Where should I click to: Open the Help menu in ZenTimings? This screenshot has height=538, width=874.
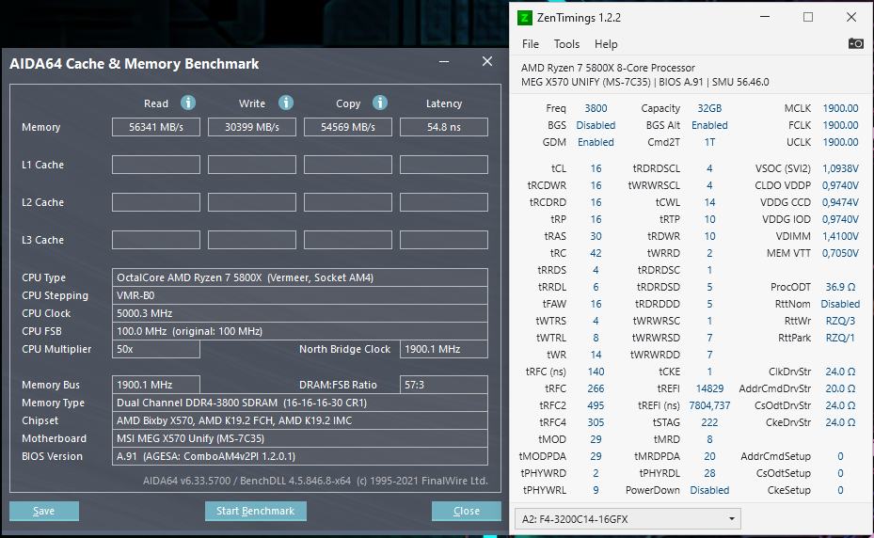point(606,44)
